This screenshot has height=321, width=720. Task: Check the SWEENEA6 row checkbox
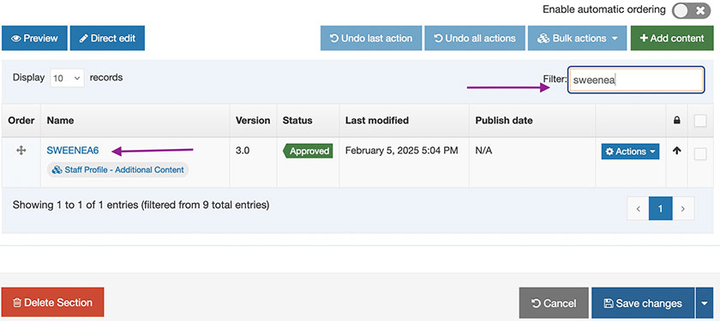(700, 155)
